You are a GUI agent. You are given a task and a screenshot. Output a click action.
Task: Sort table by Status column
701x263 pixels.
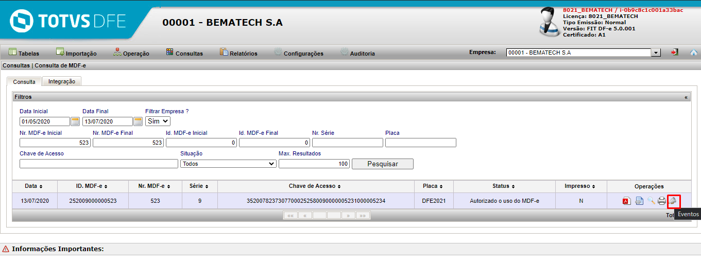click(504, 186)
